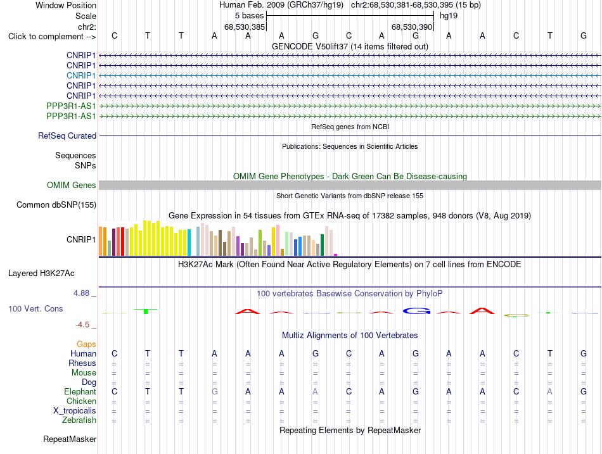
Task: Select the Chicken species label
Action: click(81, 401)
